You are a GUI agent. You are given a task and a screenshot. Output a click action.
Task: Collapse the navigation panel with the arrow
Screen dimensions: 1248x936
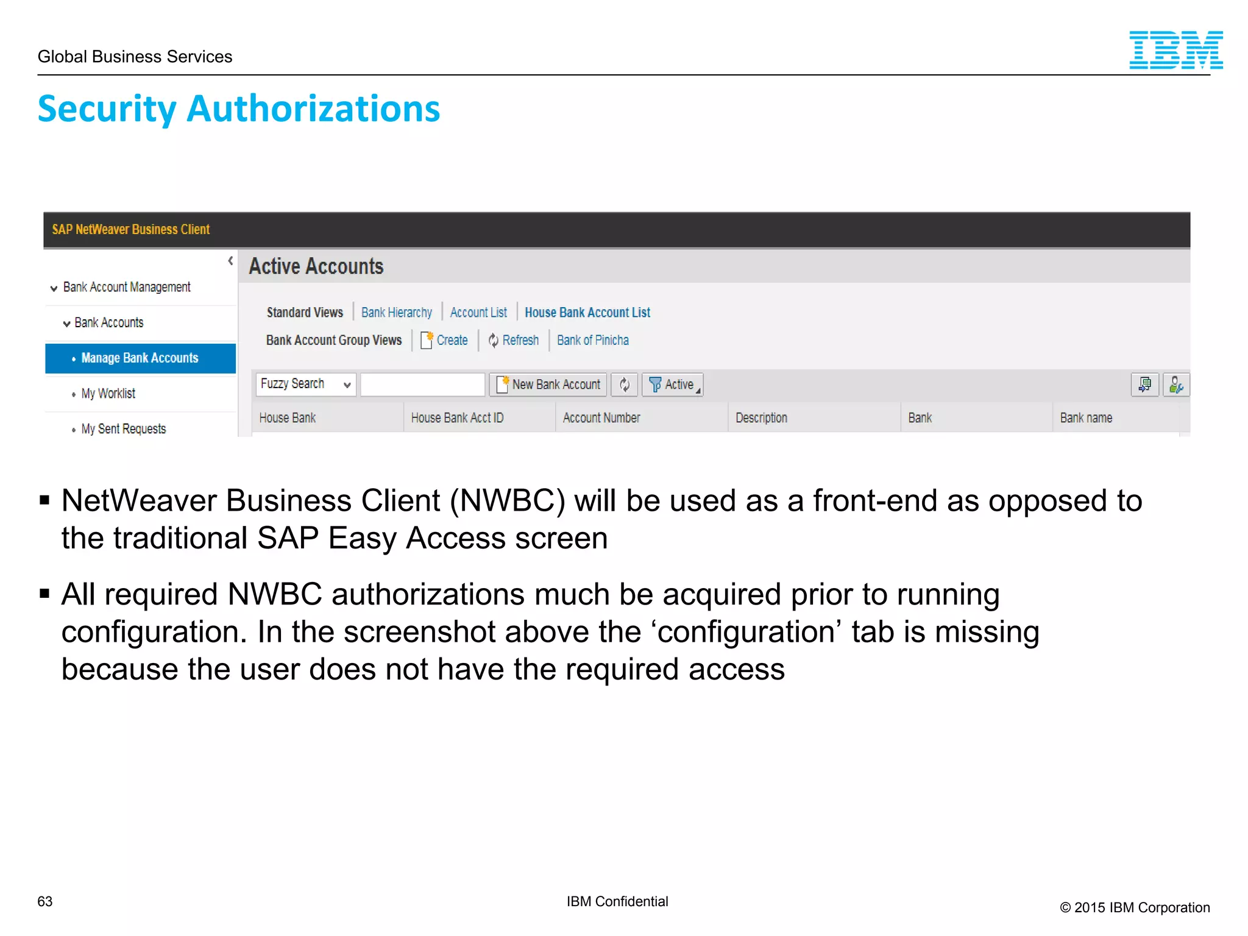tap(230, 261)
